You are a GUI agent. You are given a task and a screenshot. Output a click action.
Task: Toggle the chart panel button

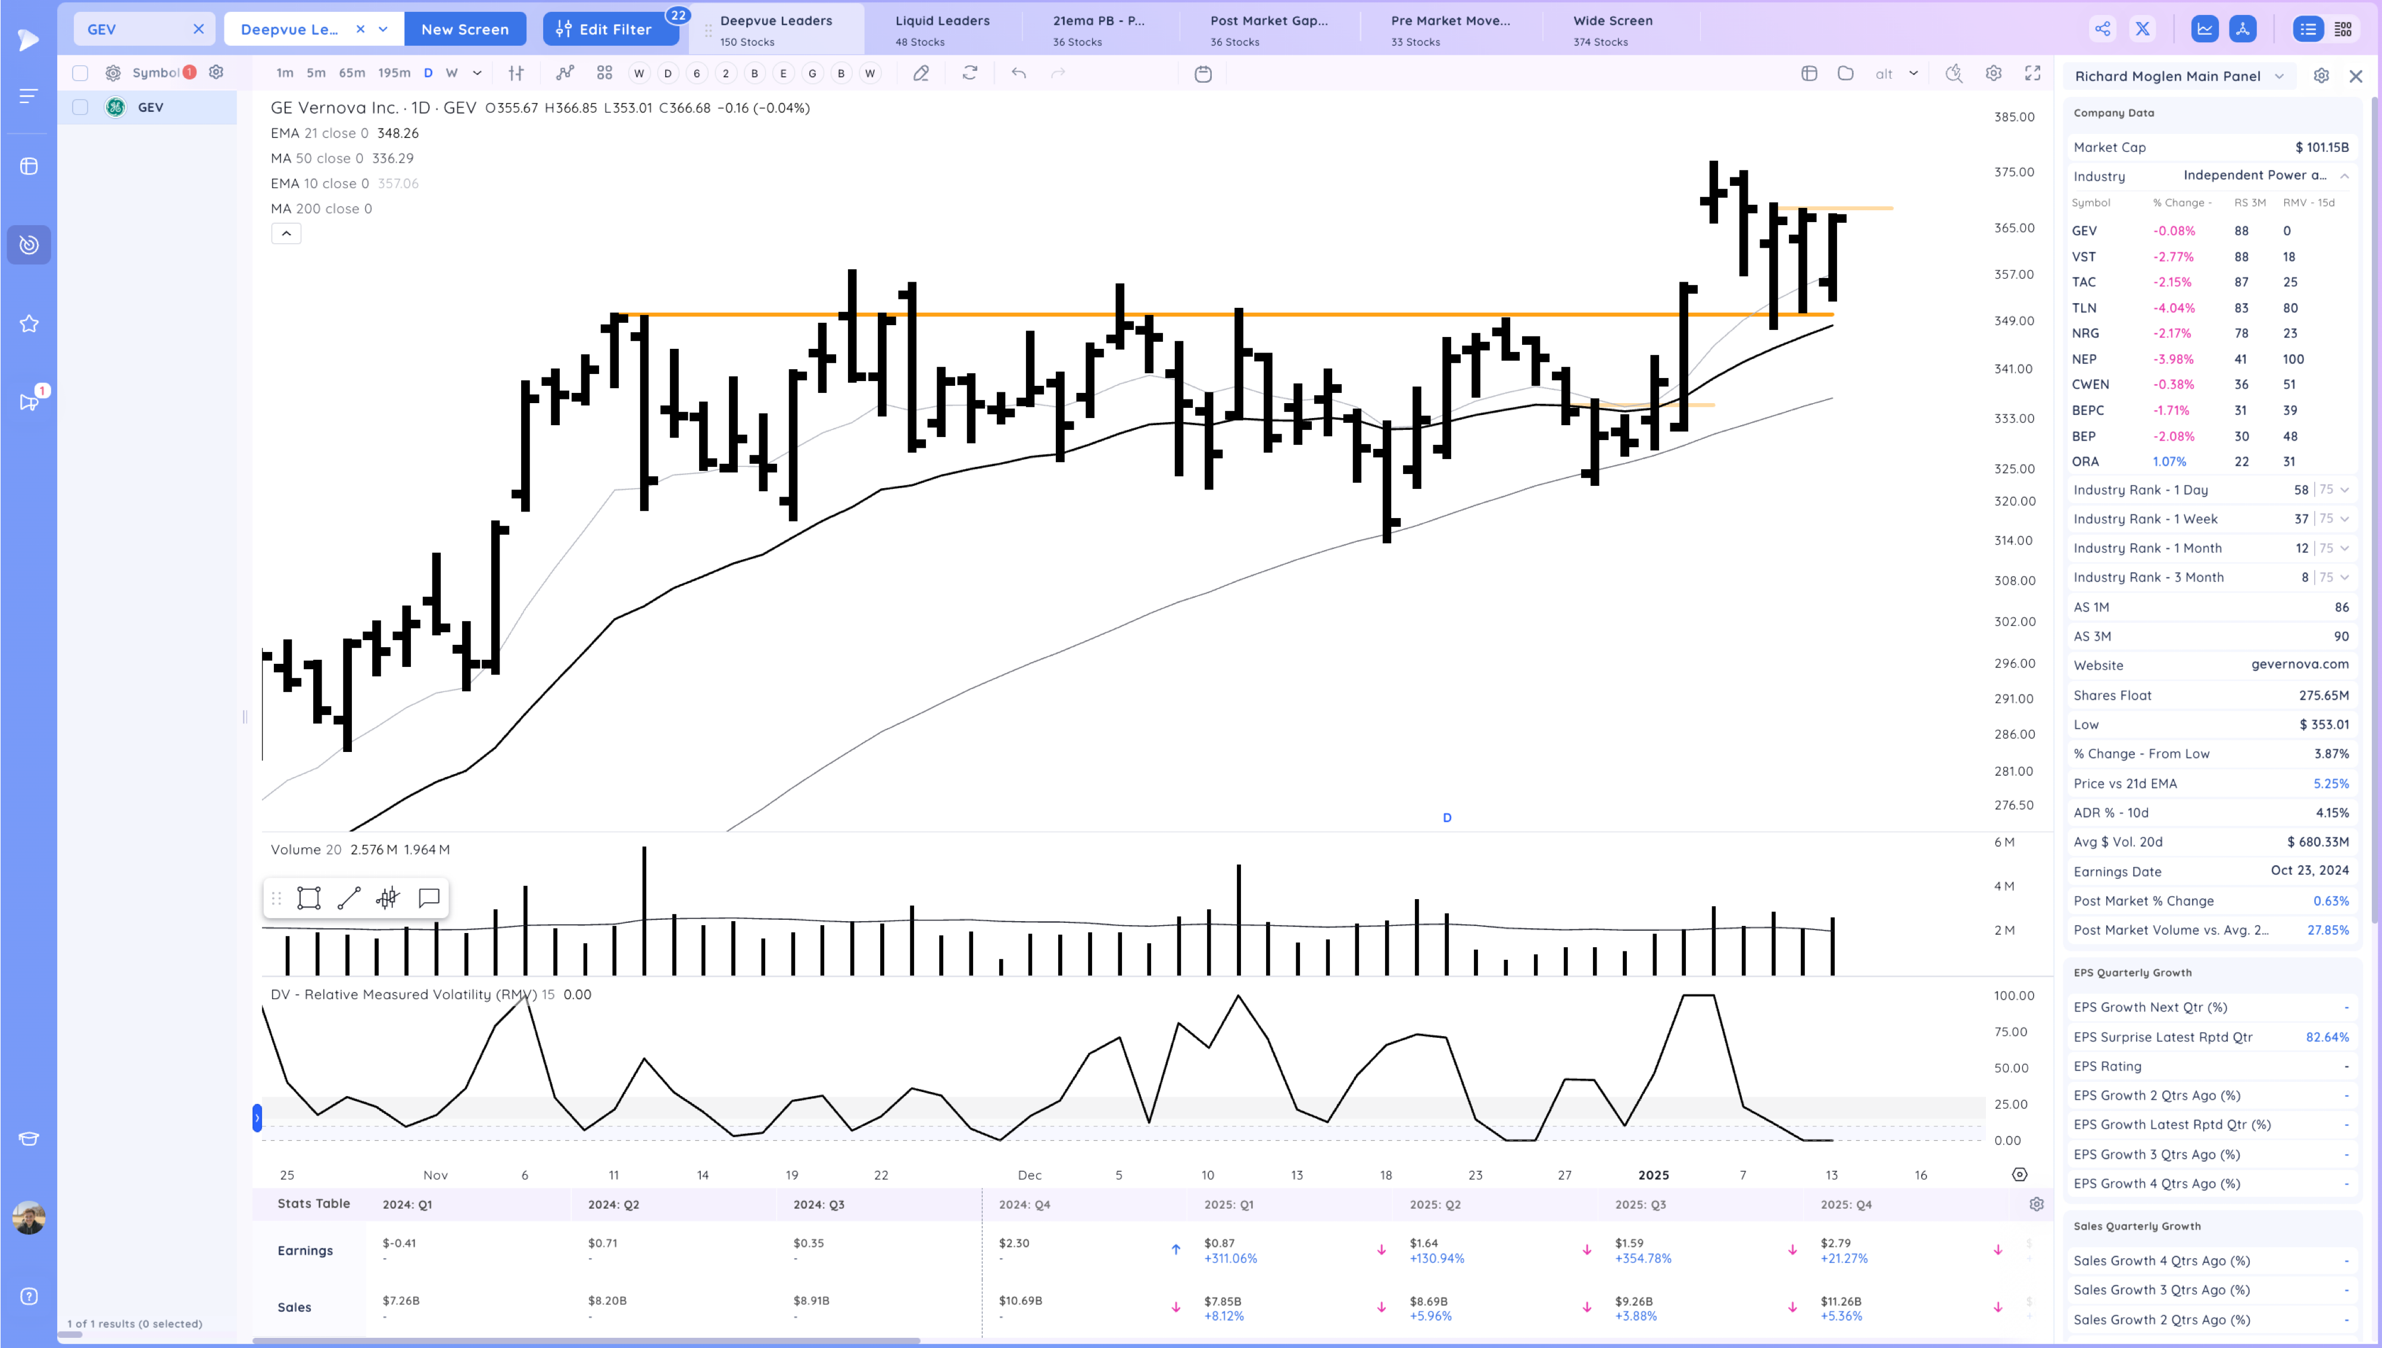coord(2205,29)
